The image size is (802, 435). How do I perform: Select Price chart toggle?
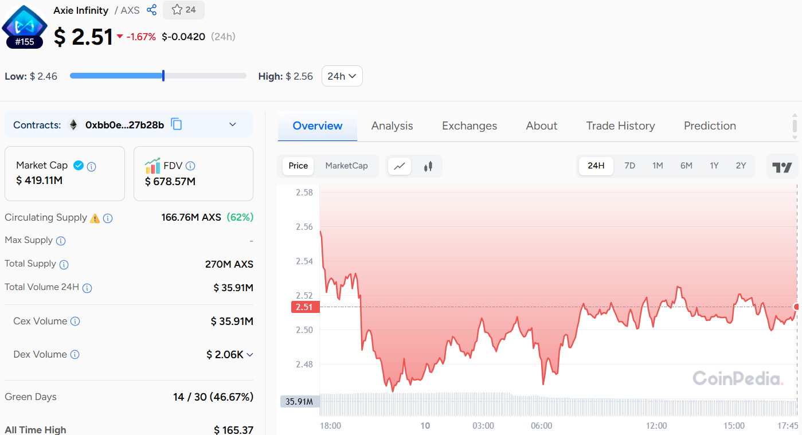298,166
